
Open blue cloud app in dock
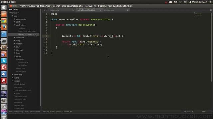4,74
